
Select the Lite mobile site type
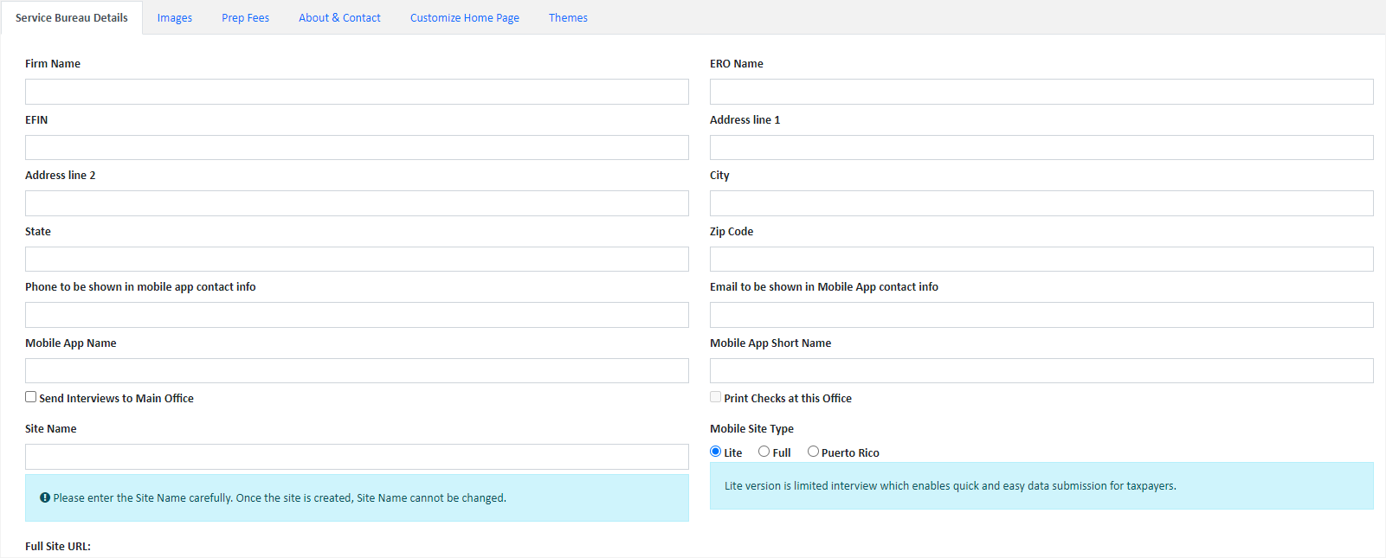pos(715,452)
